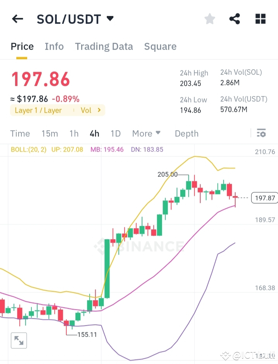Toggle the 4h candlestick interval
Viewport: 278px width, 364px height.
pyautogui.click(x=94, y=133)
